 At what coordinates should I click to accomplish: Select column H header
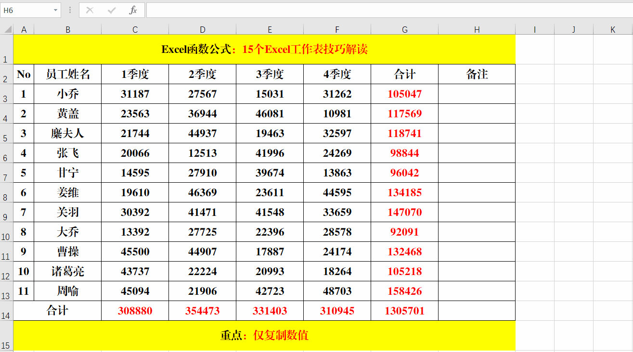tap(477, 30)
